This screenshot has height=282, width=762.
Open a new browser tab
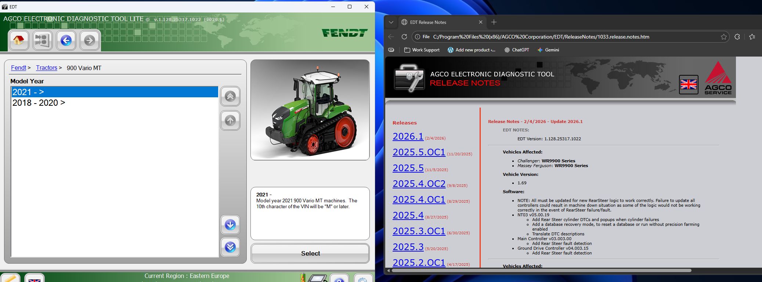coord(494,22)
